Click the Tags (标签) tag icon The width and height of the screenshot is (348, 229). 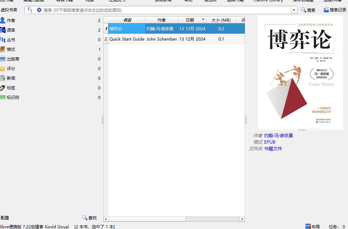[3, 88]
